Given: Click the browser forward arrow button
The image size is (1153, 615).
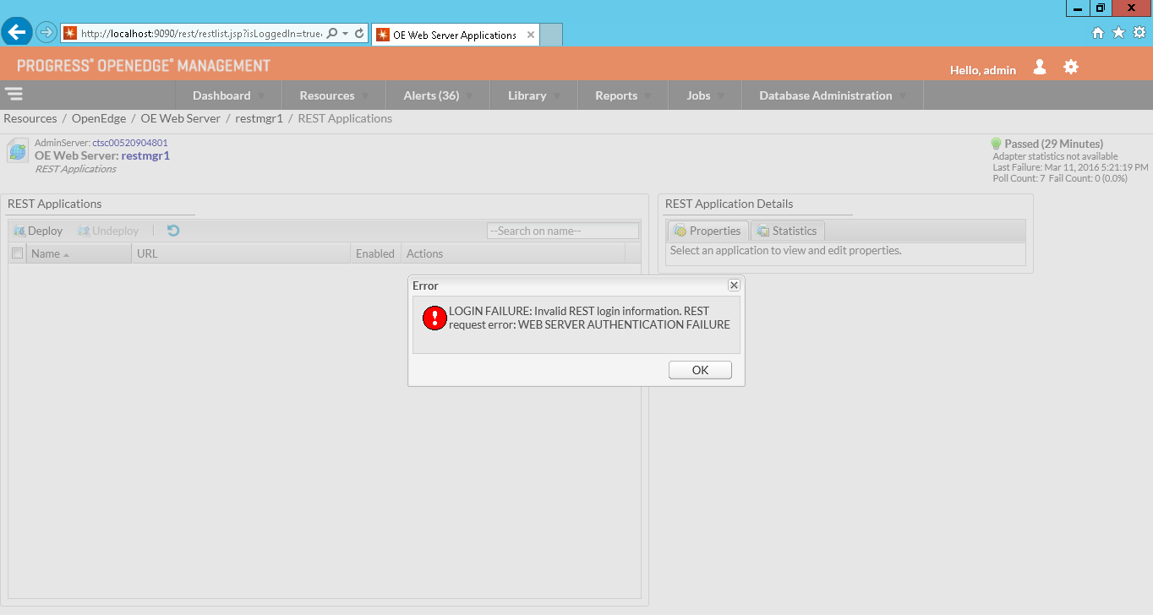Looking at the screenshot, I should point(46,33).
